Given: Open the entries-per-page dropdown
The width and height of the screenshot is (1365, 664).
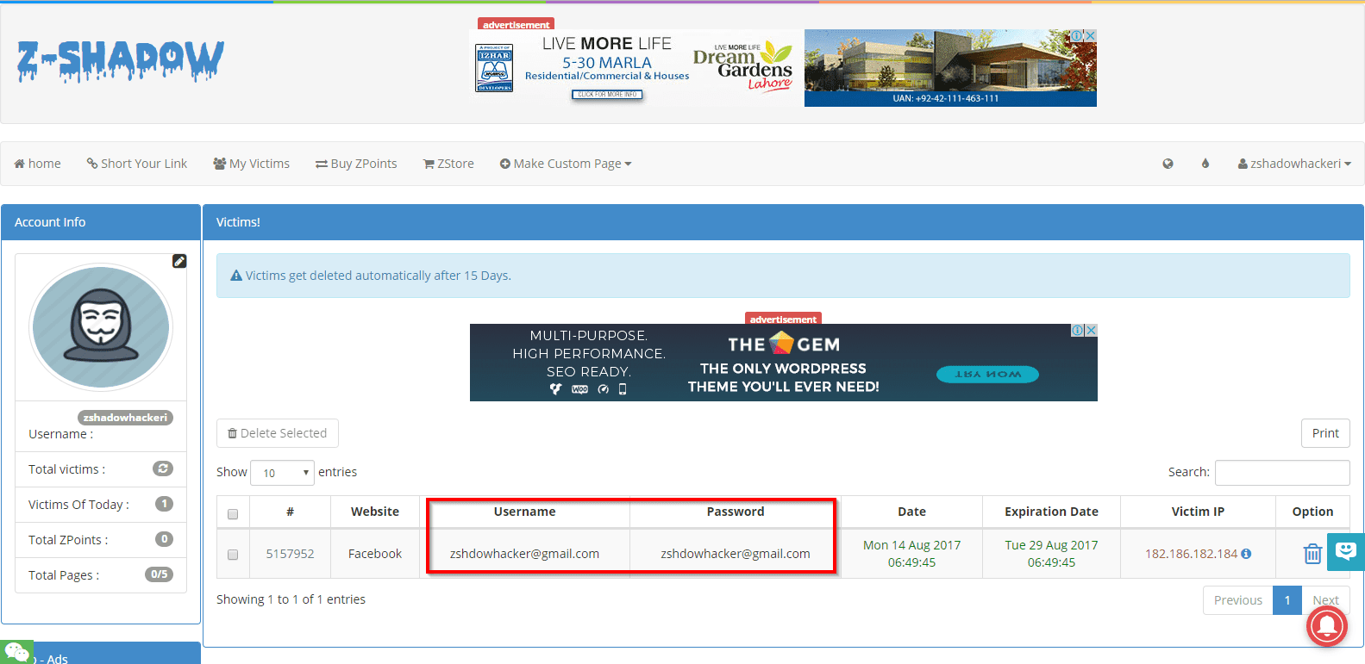Looking at the screenshot, I should [x=282, y=473].
